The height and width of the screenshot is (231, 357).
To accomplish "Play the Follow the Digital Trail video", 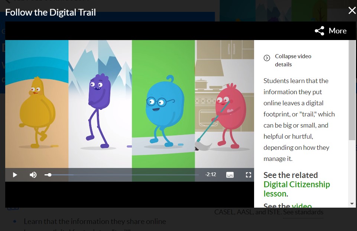I will point(15,175).
